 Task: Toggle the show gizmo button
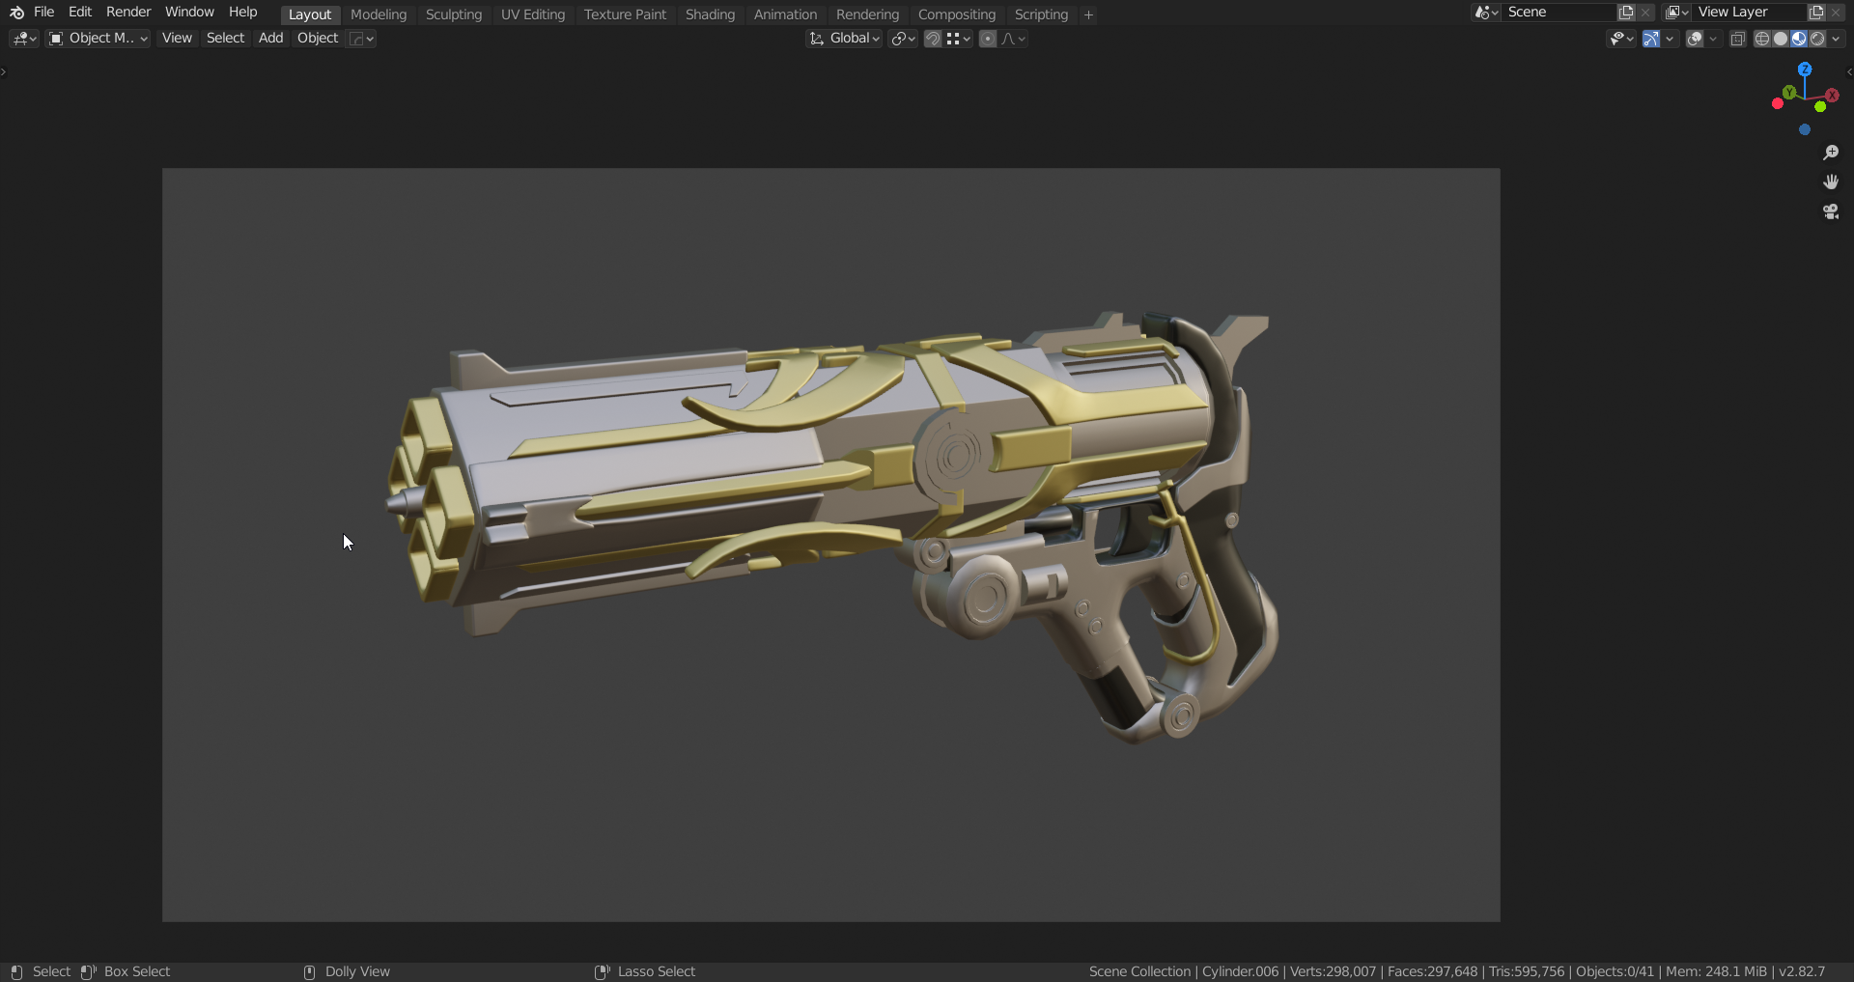click(1651, 39)
